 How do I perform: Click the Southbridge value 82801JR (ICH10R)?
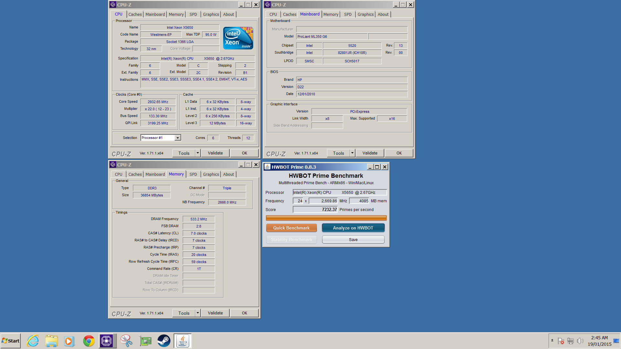[352, 53]
